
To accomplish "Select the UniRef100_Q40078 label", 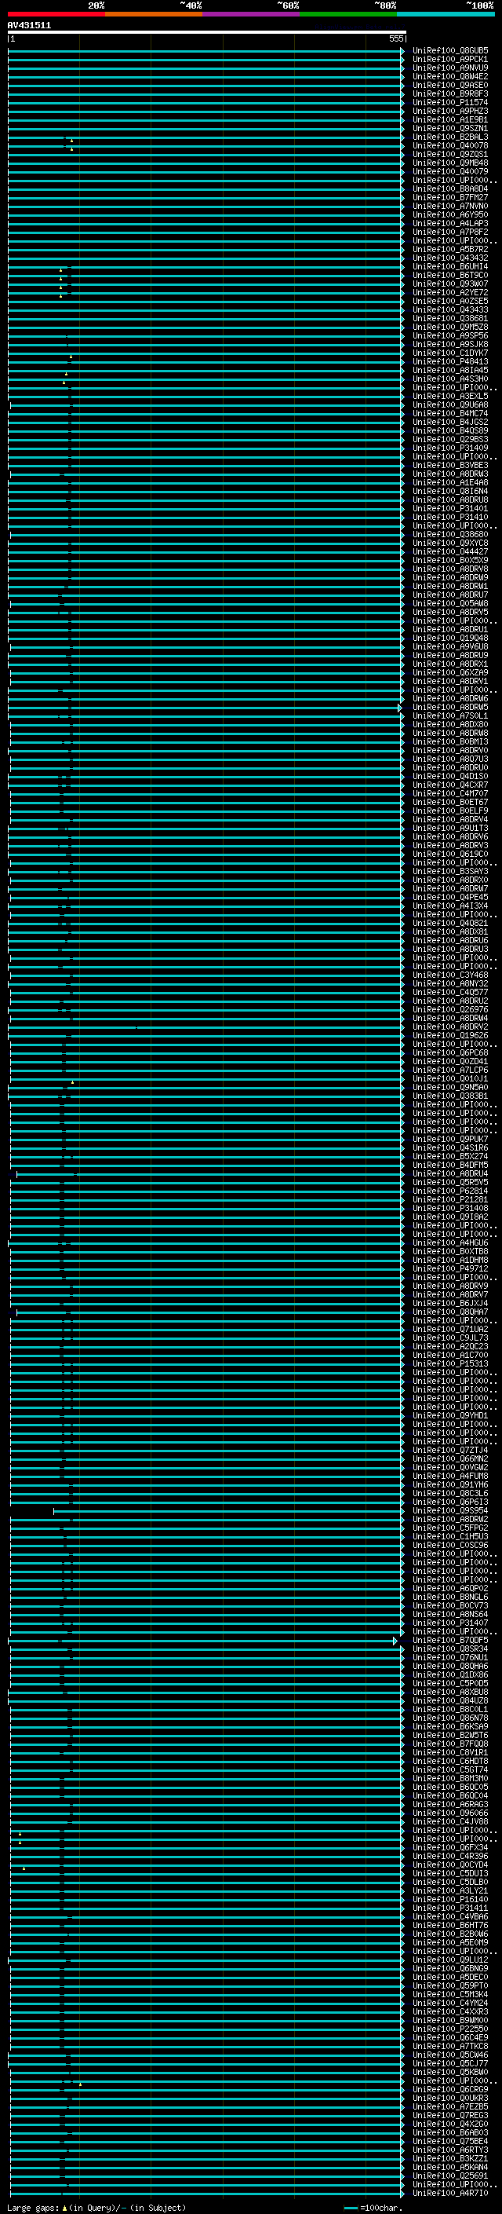I will (450, 145).
